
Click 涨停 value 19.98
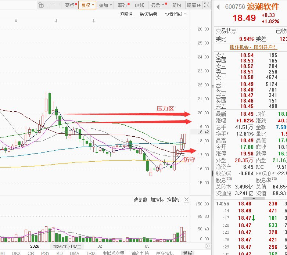(x=247, y=154)
